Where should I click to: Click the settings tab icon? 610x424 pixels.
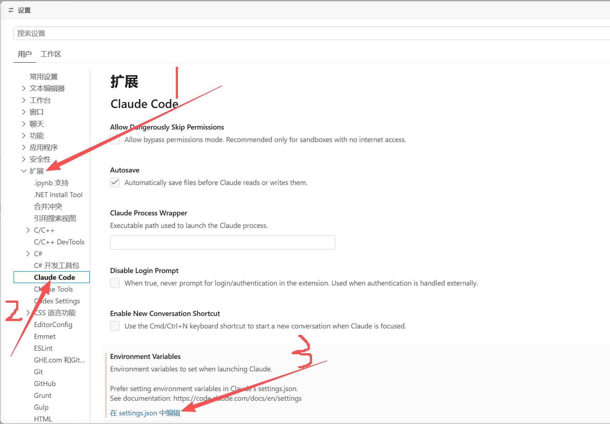[x=11, y=10]
